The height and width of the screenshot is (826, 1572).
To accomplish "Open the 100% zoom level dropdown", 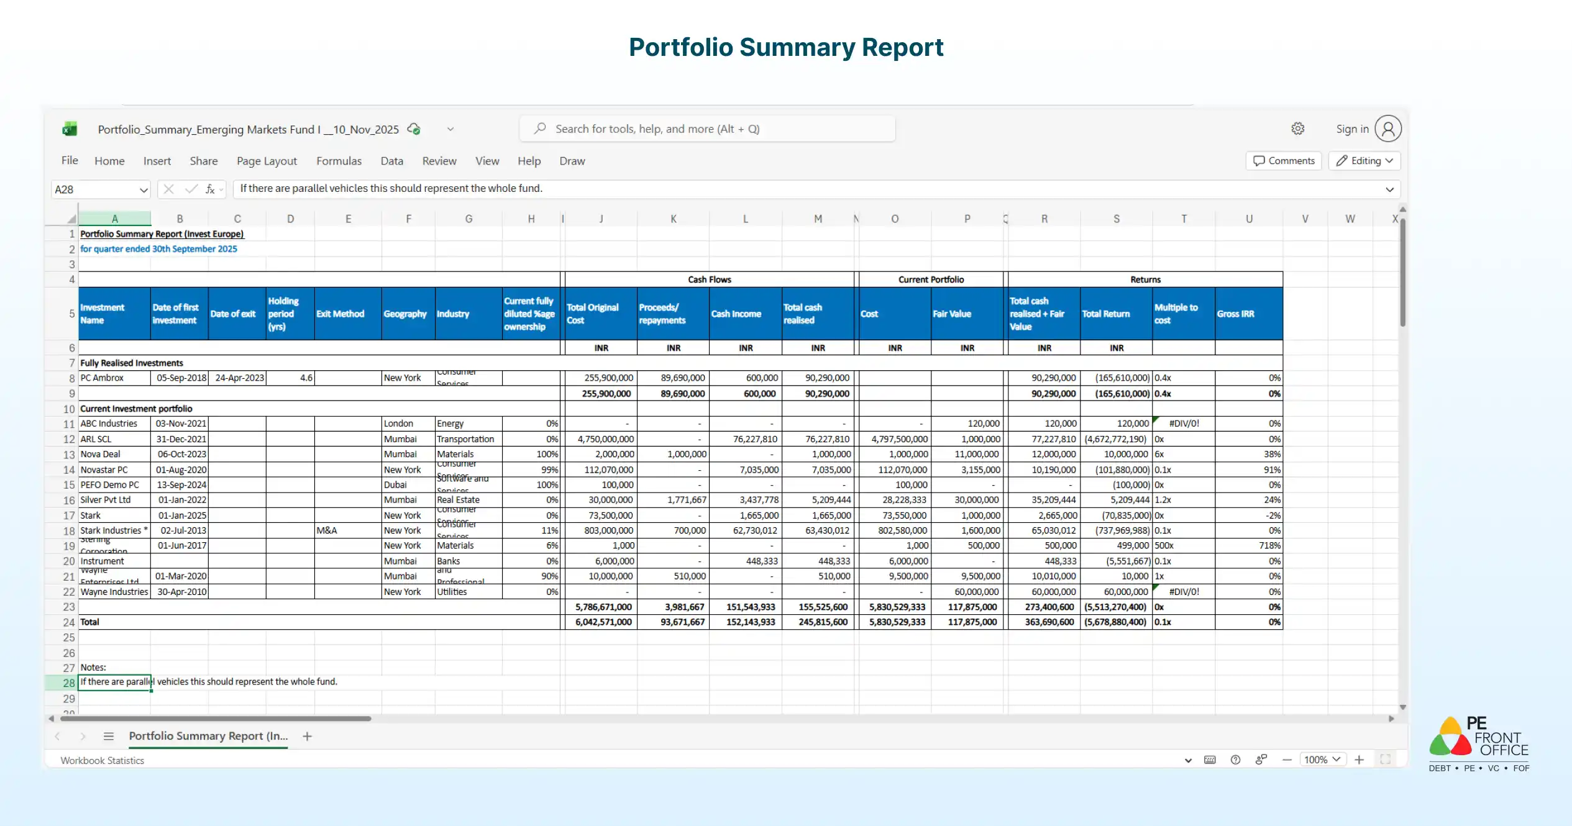I will (1322, 760).
